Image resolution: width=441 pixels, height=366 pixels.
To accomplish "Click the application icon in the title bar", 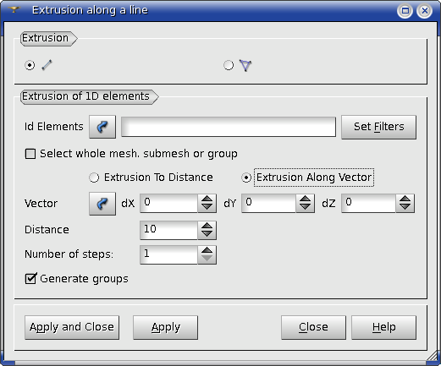I will (x=14, y=10).
